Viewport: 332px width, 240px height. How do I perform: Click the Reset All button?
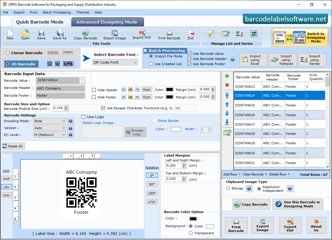(13, 146)
